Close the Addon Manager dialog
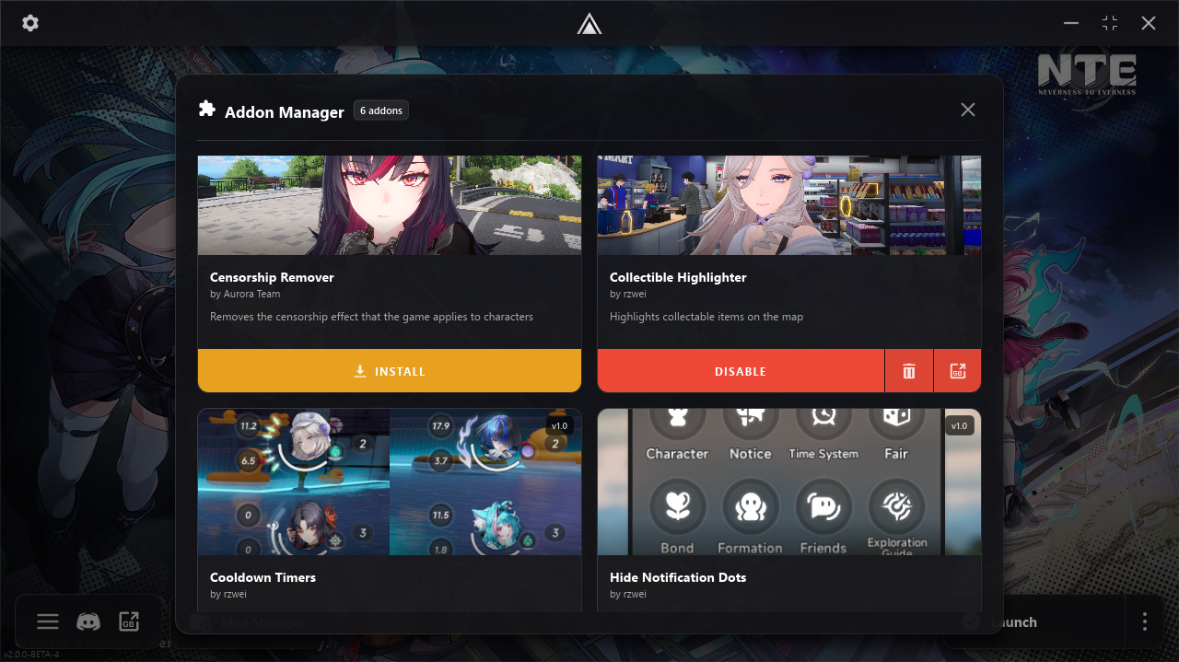Screen dimensions: 1179x662 point(968,110)
